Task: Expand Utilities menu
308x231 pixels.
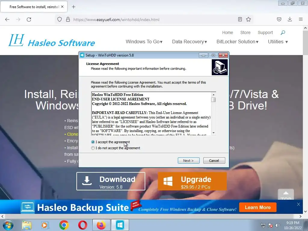Action: coord(278,42)
